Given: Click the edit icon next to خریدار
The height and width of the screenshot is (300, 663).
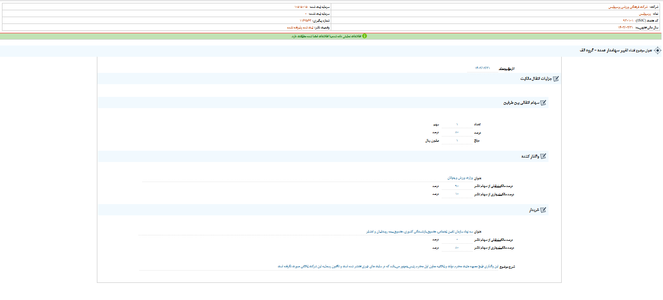Looking at the screenshot, I should pos(543,210).
